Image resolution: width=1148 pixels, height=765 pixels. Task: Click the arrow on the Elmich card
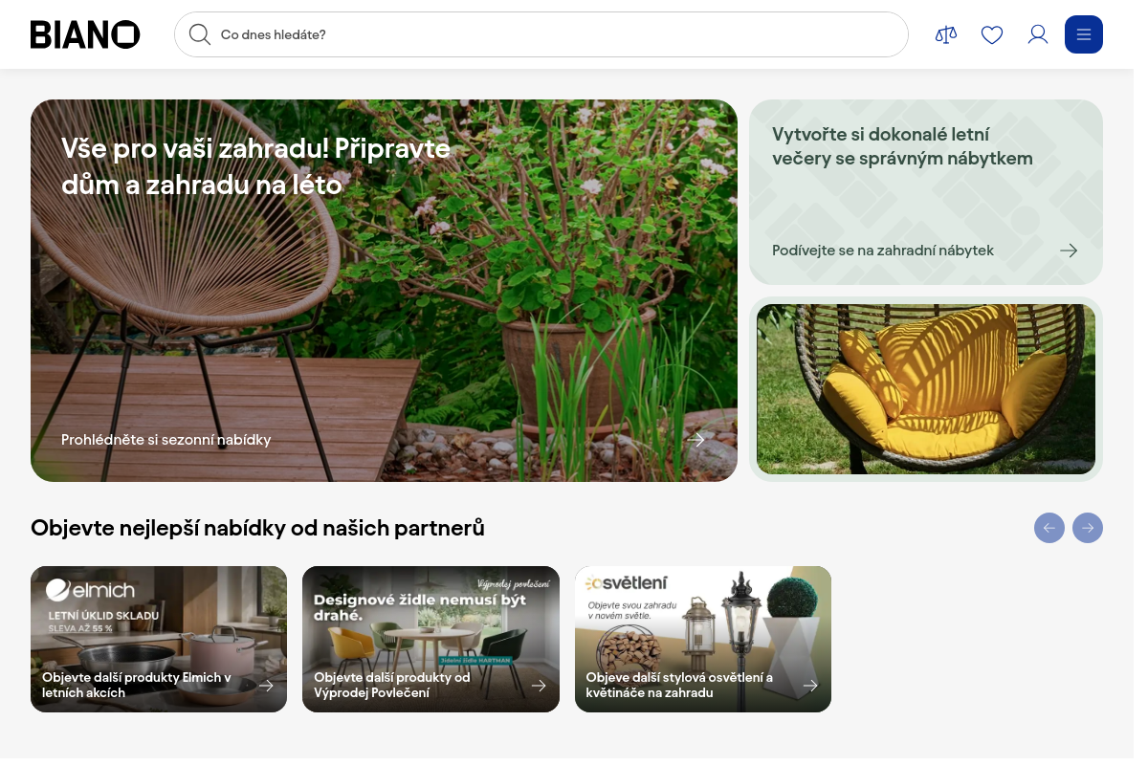pos(266,686)
